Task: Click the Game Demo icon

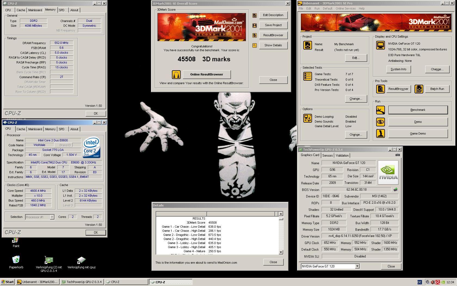Action: pyautogui.click(x=381, y=133)
